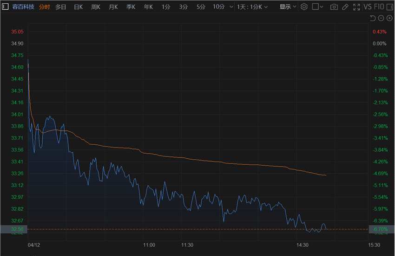Zoom in chart with plus circle

pyautogui.click(x=389, y=18)
